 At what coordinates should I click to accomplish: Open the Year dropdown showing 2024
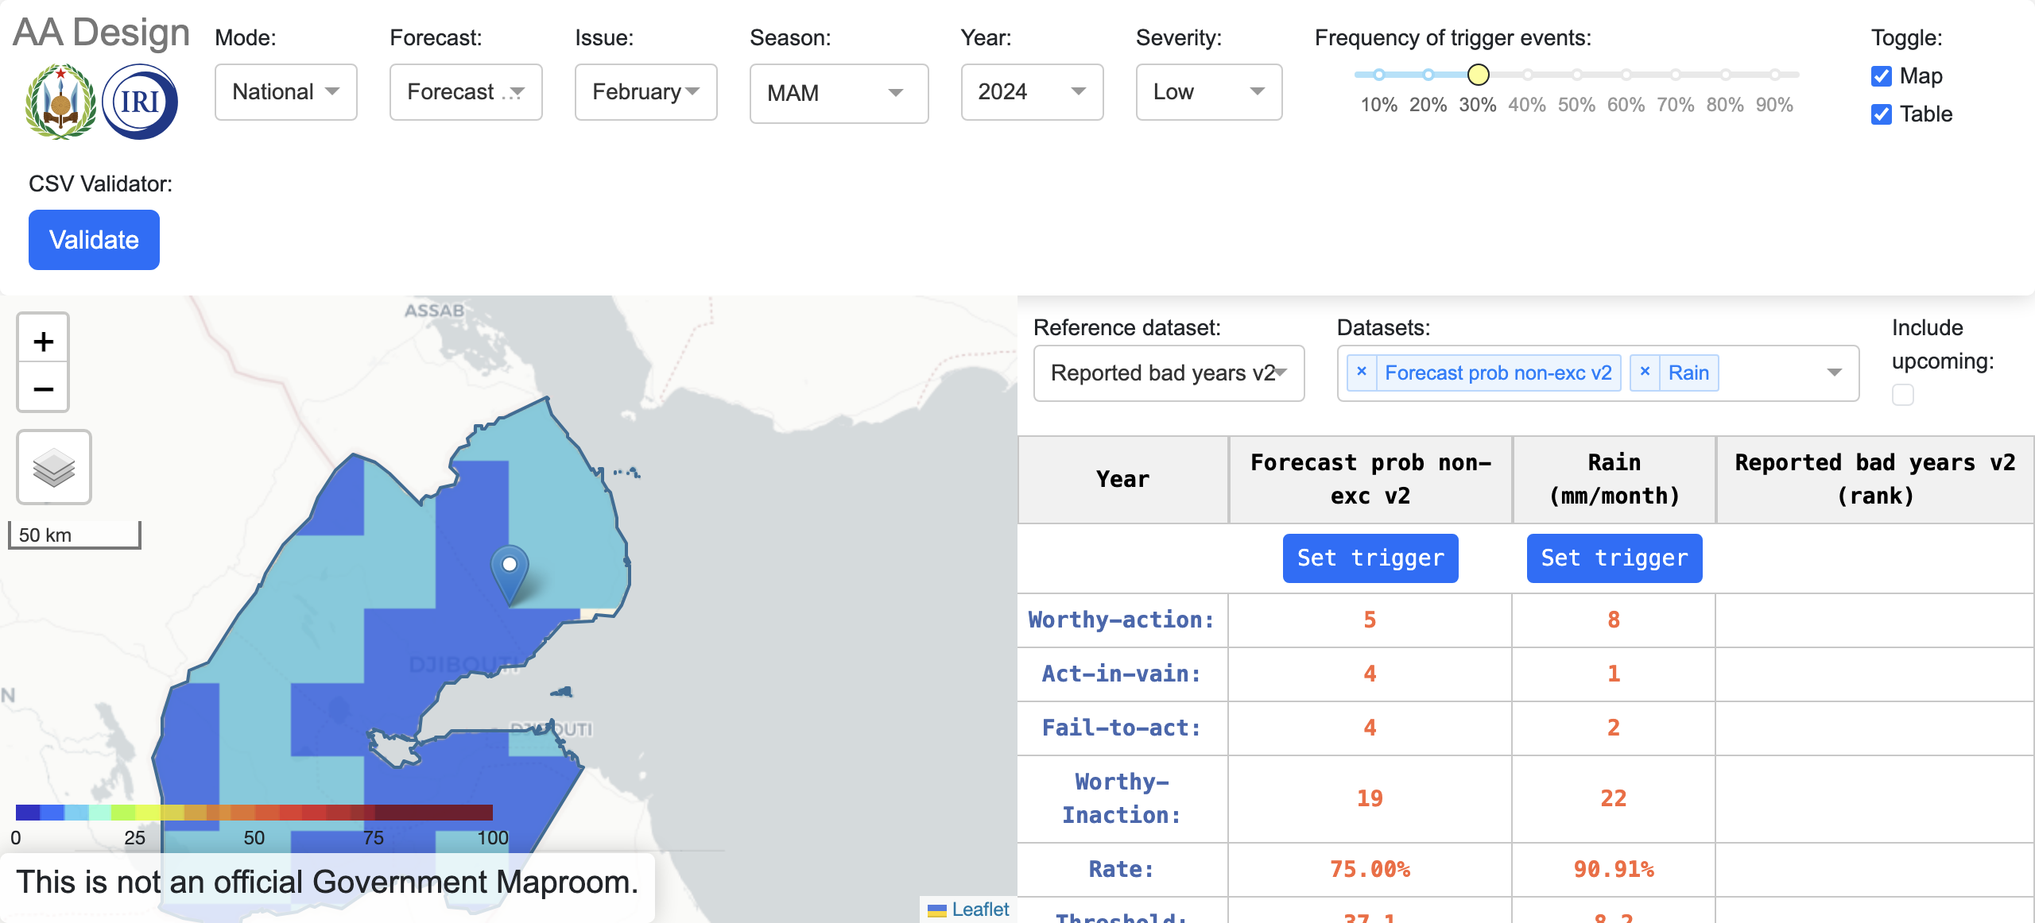coord(1031,92)
